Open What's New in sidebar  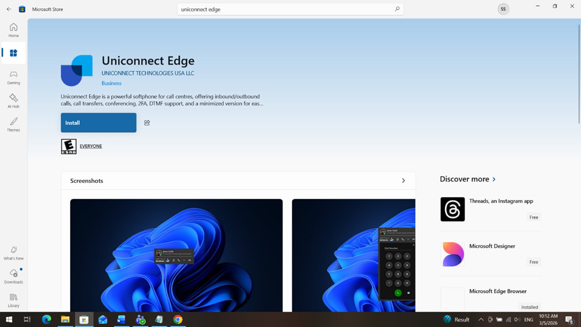(13, 253)
